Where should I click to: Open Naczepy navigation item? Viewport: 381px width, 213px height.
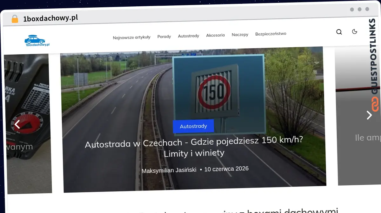click(x=240, y=34)
